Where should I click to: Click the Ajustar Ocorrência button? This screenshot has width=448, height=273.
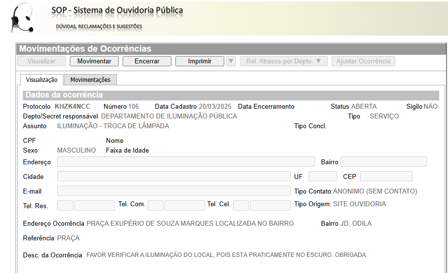click(363, 61)
